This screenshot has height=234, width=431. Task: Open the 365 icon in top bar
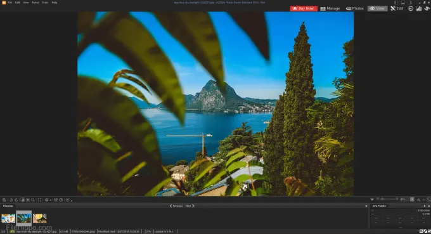point(411,8)
